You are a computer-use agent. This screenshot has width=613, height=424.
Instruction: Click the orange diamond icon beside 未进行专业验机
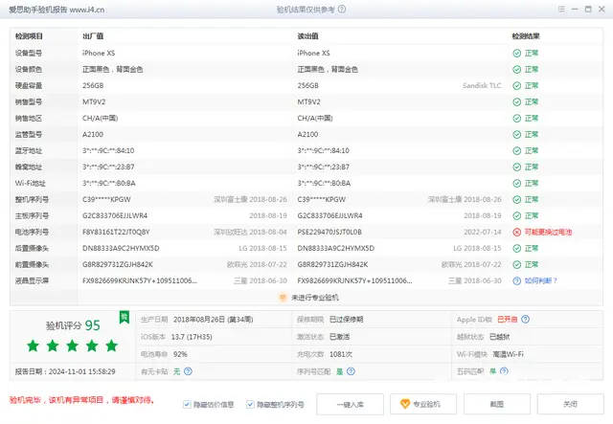[x=283, y=298]
